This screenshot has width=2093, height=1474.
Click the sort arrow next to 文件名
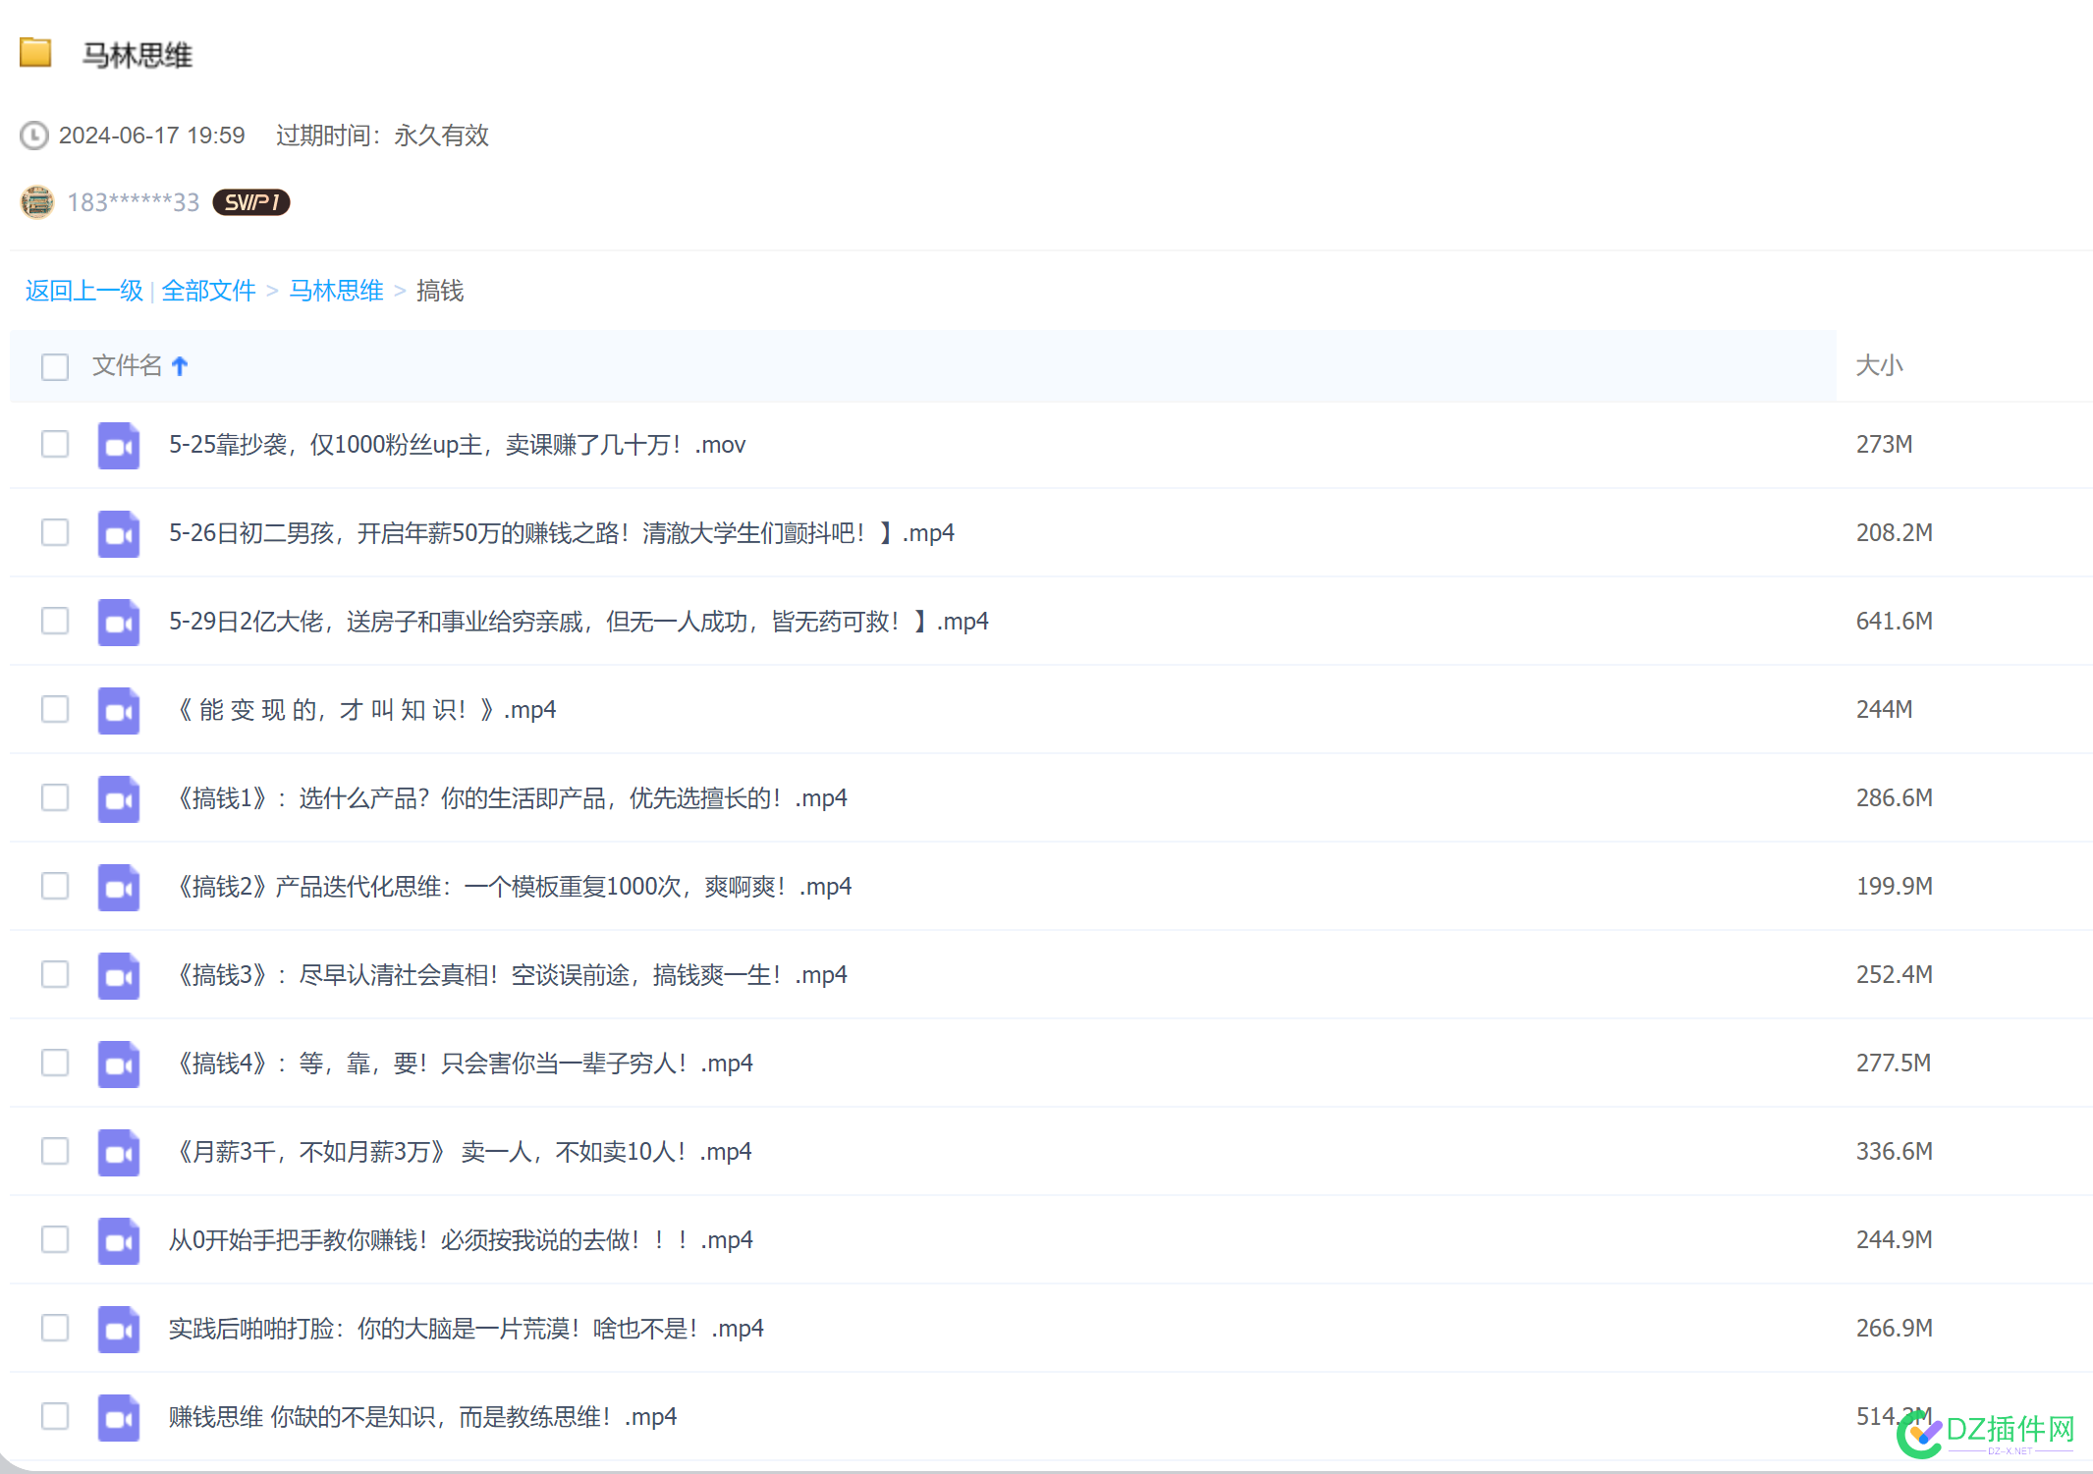180,366
